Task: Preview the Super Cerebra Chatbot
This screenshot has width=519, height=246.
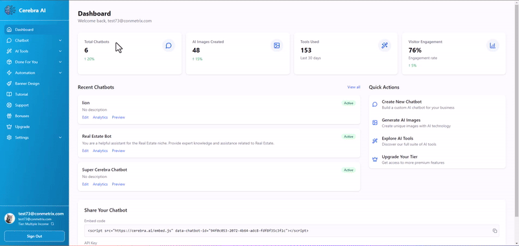Action: (x=118, y=184)
